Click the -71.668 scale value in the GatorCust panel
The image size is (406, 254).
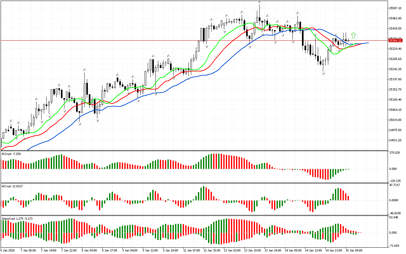pyautogui.click(x=394, y=246)
